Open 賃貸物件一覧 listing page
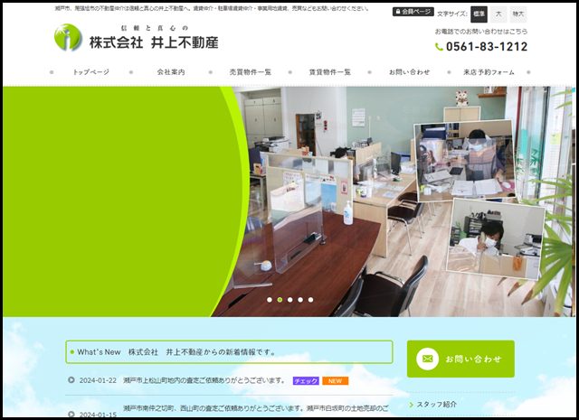This screenshot has width=579, height=420. pos(329,72)
